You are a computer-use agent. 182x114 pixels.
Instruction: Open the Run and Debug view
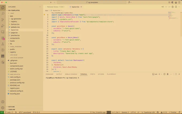[3, 26]
